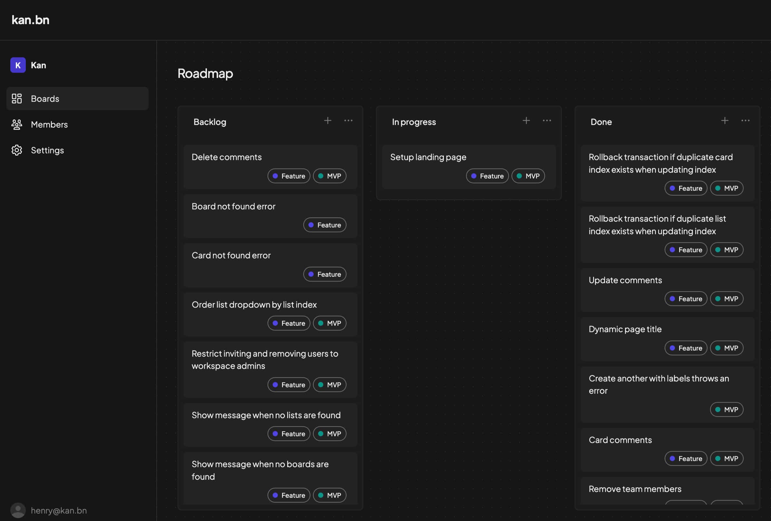Click the plus icon in Done list

[x=725, y=121]
